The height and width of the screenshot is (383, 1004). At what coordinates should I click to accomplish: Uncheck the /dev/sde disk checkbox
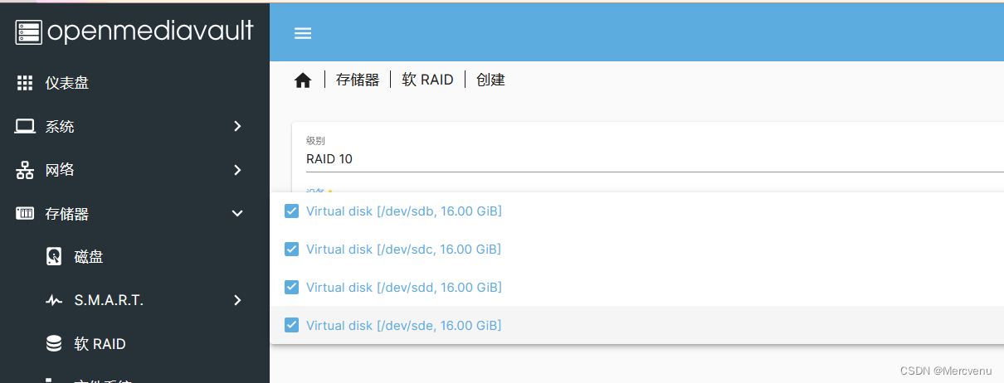(x=291, y=325)
